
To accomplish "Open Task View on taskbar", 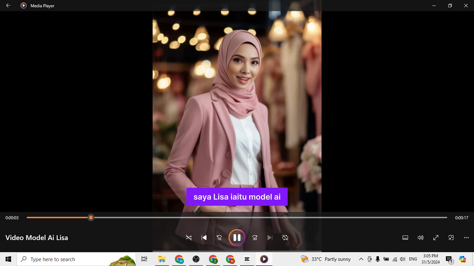I will [x=144, y=259].
